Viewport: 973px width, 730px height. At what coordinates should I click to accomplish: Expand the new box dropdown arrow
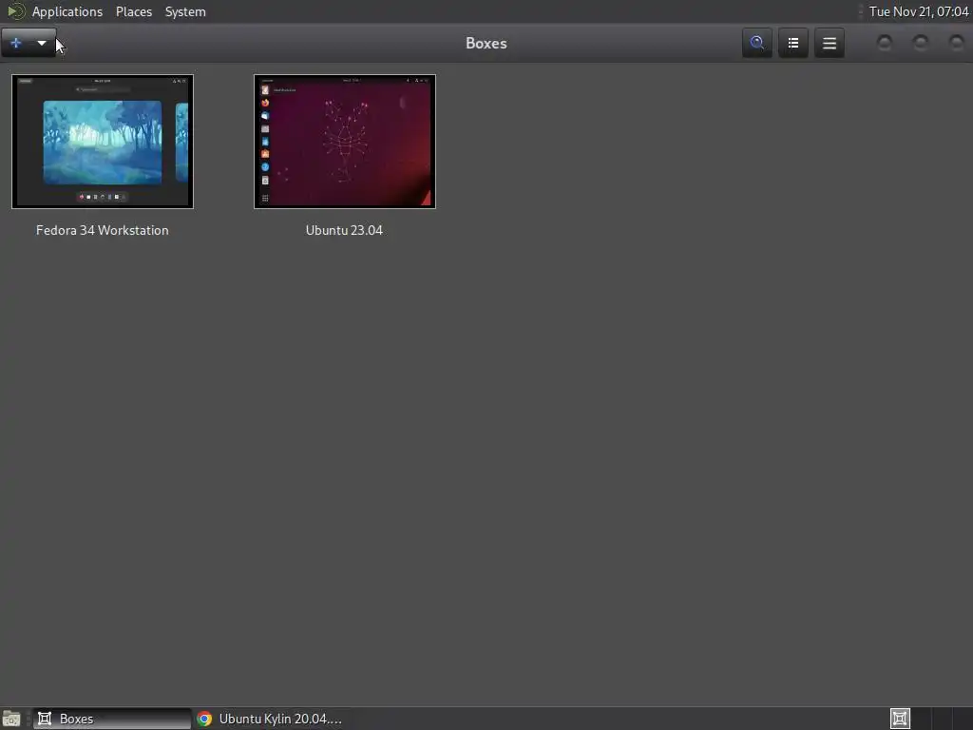tap(42, 43)
